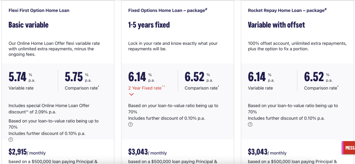Open the red Message chat button
Screen dimensions: 355x164
point(348,148)
